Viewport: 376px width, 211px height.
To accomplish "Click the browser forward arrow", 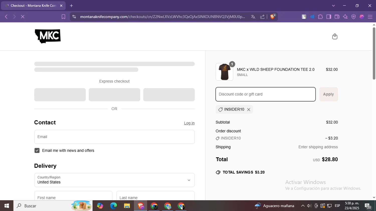I will pyautogui.click(x=14, y=17).
